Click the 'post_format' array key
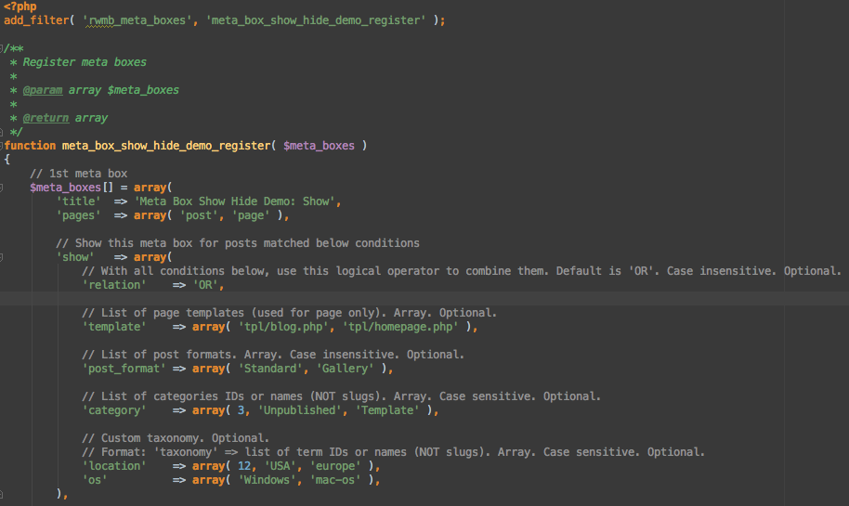 click(x=124, y=369)
